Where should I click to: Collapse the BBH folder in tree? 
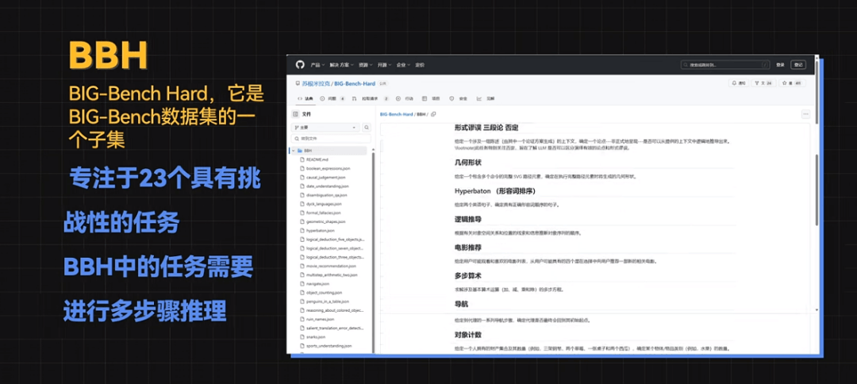(x=293, y=150)
